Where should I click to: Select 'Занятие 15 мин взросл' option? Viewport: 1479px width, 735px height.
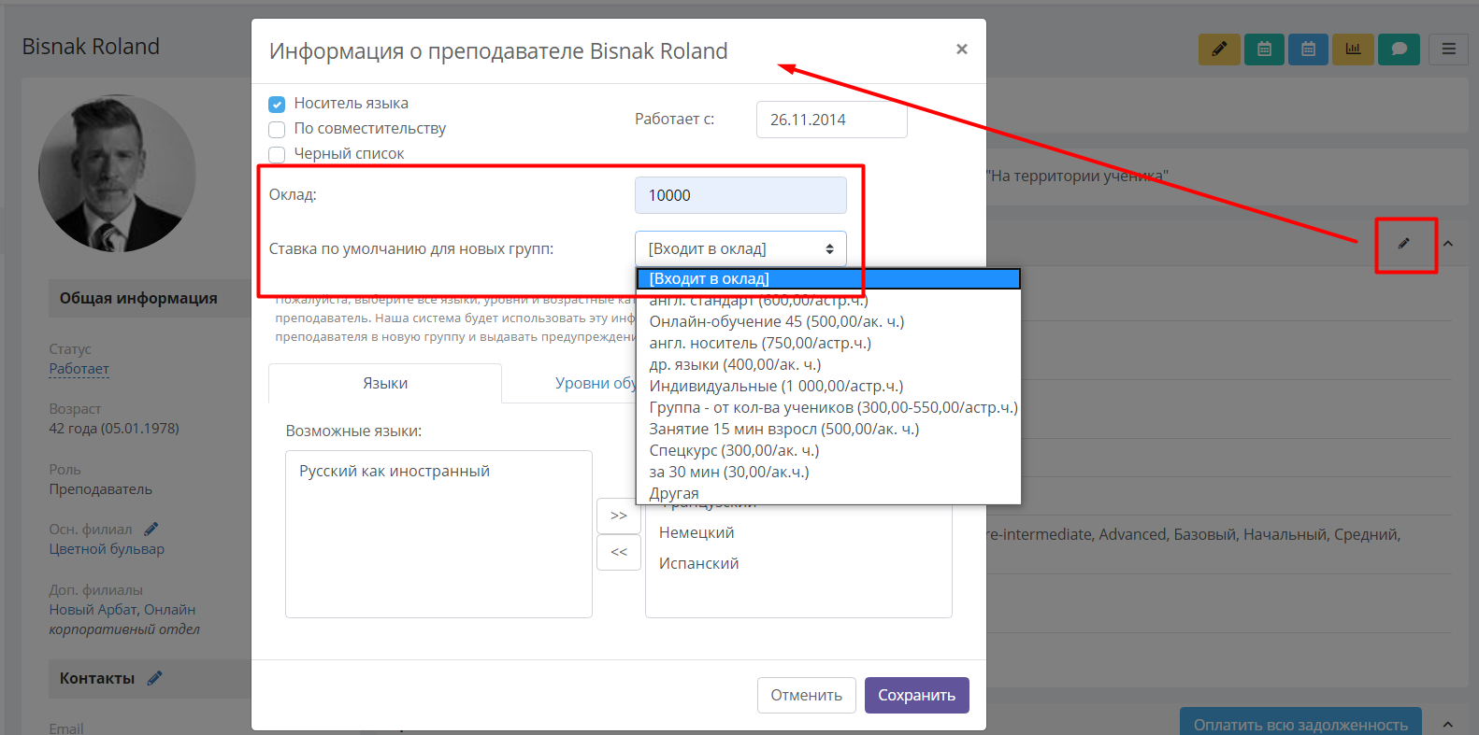click(x=828, y=429)
